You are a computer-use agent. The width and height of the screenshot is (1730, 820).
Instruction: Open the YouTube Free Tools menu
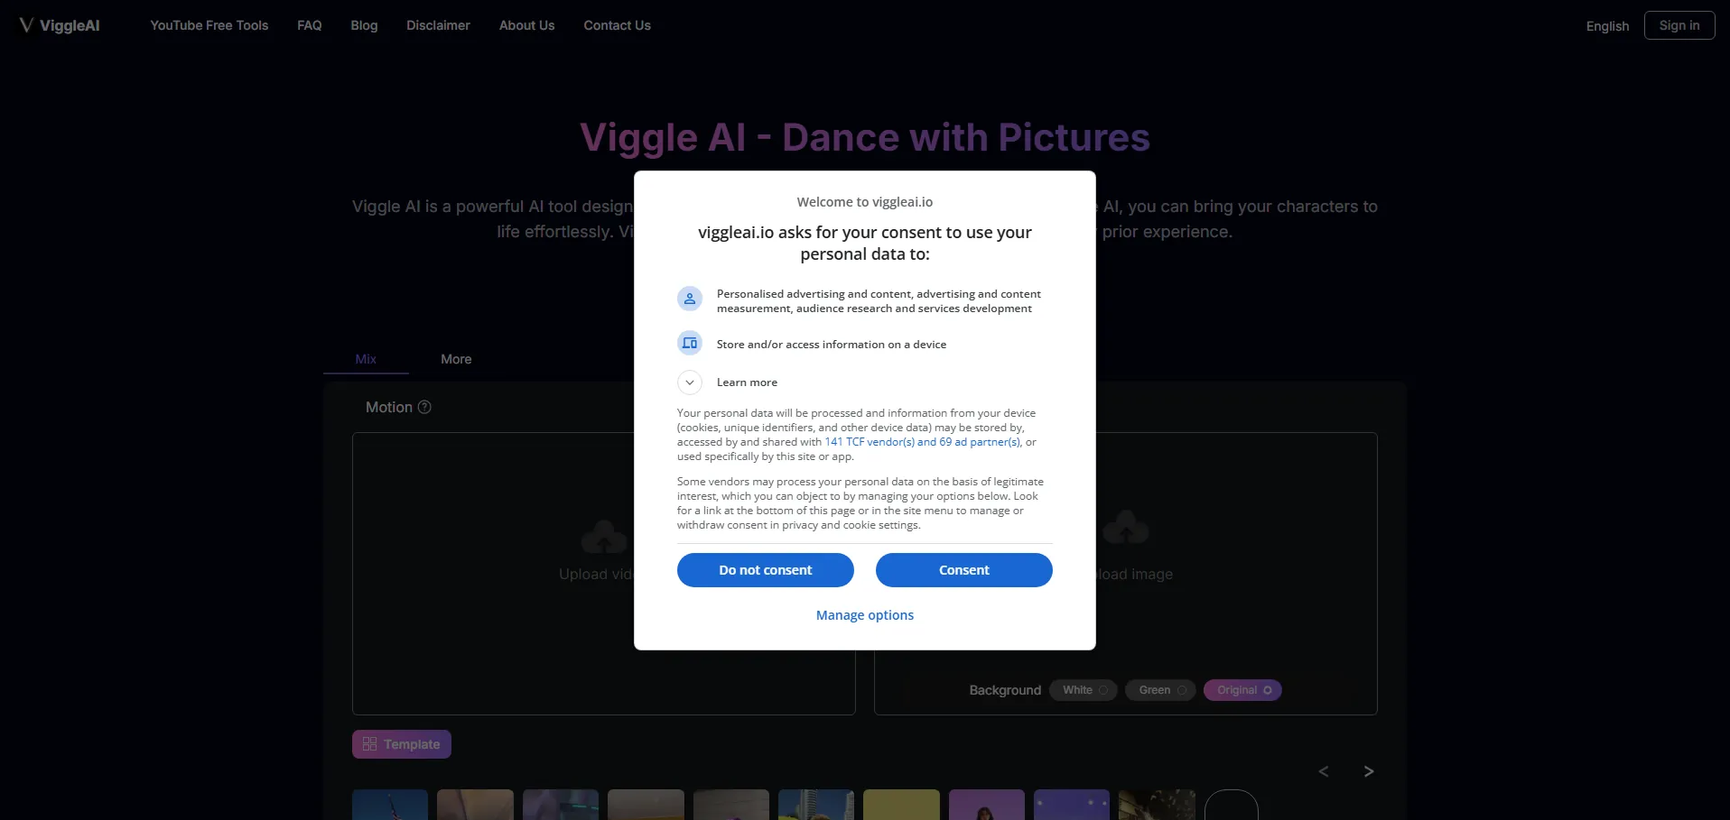[x=209, y=25]
